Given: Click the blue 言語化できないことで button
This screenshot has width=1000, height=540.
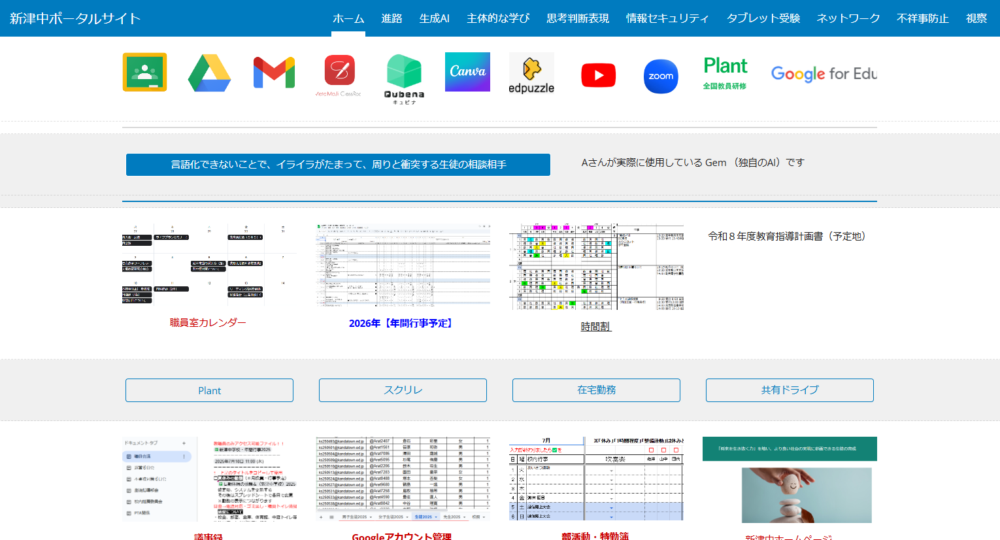Looking at the screenshot, I should [338, 165].
